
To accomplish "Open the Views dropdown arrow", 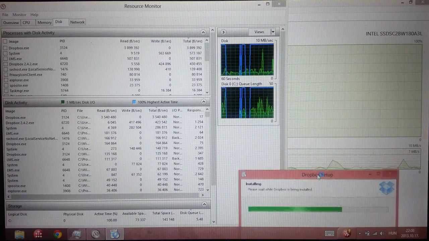I will (273, 32).
